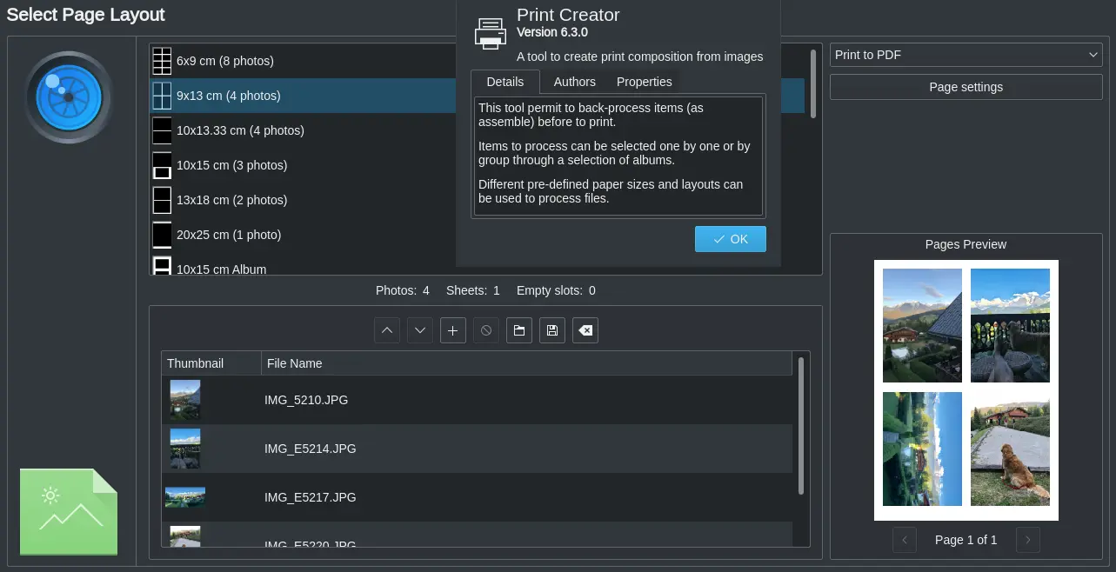Confirm the Print Creator dialog with OK
Viewport: 1116px width, 572px height.
(x=730, y=238)
